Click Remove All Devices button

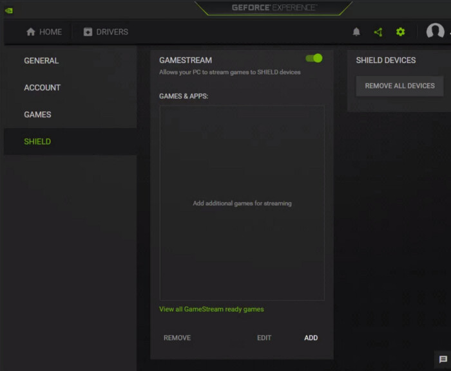399,86
